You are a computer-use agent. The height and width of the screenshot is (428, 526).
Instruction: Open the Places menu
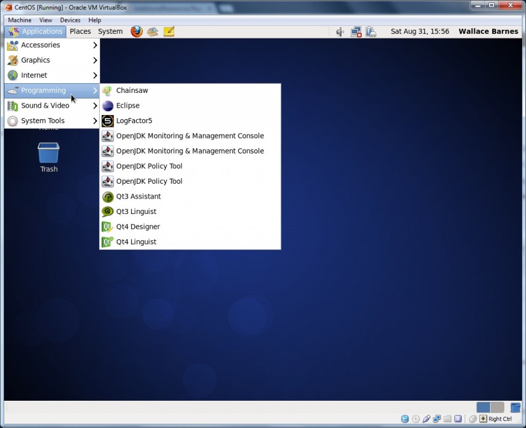(80, 31)
